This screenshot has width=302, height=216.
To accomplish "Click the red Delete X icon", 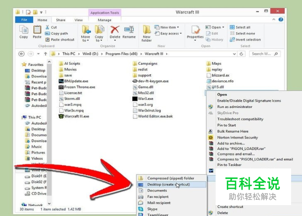I will pos(115,30).
